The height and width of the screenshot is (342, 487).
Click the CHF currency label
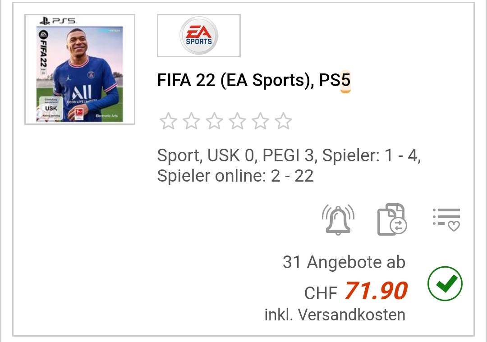click(321, 293)
